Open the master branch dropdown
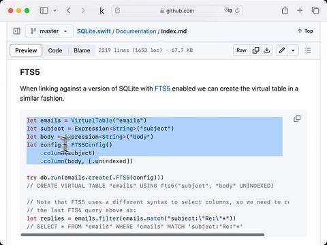This screenshot has height=245, width=327. tap(49, 31)
